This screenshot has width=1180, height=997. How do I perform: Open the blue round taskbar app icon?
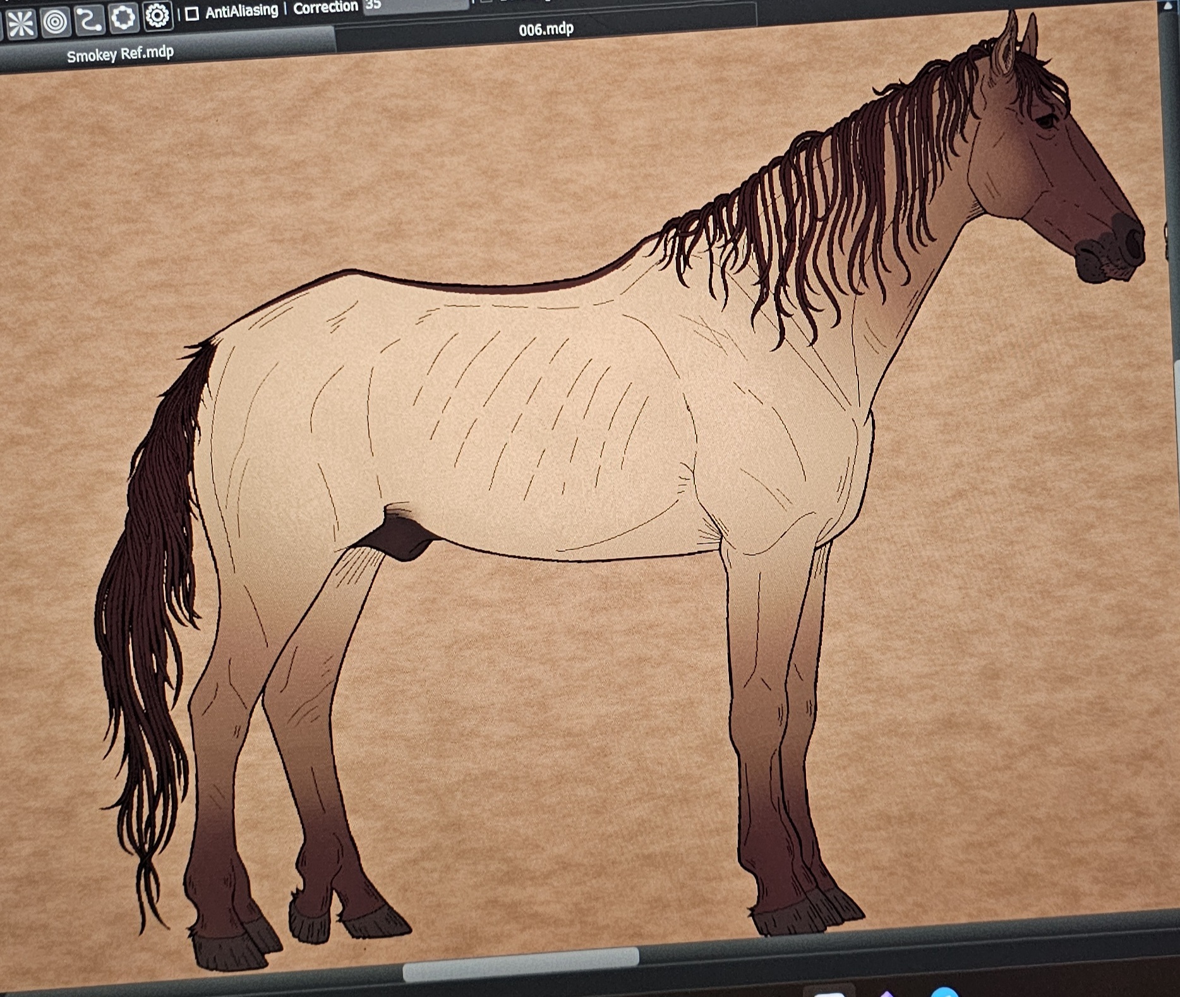[944, 992]
